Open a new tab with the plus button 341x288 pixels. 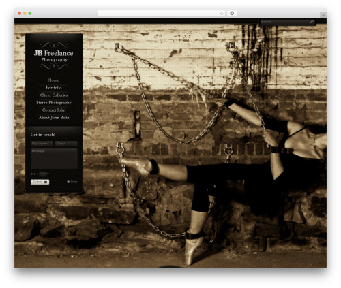(323, 15)
